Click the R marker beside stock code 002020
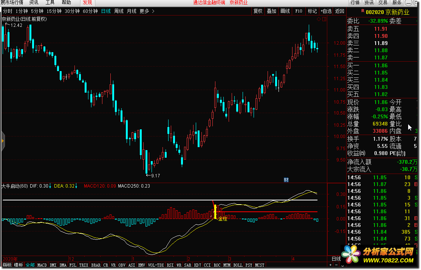 363,11
